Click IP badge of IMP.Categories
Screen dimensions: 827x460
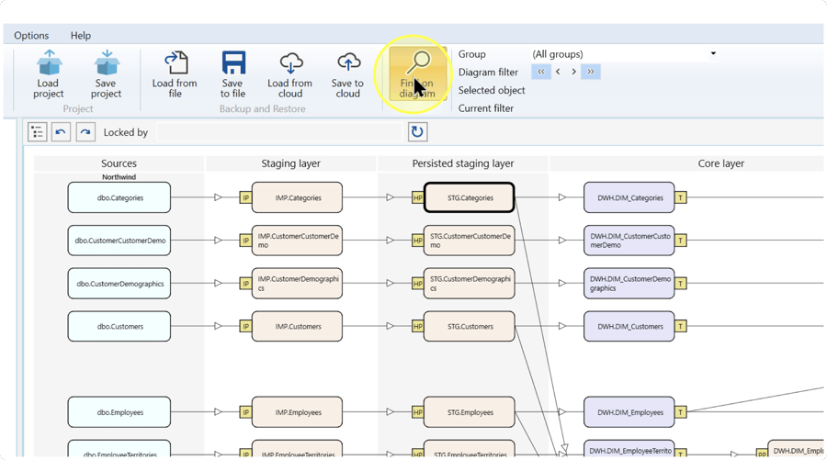coord(245,197)
